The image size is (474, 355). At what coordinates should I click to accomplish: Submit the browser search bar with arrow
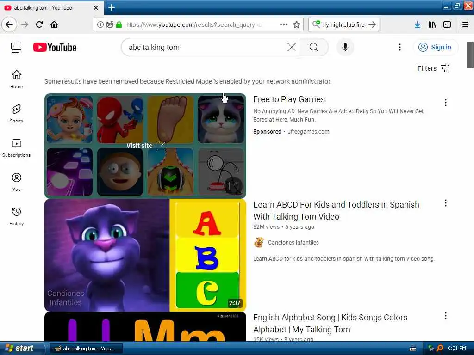tap(373, 25)
